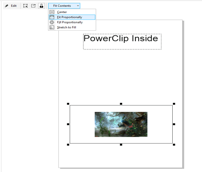Select Fit Proportionally option
202x172 pixels.
(x=72, y=17)
